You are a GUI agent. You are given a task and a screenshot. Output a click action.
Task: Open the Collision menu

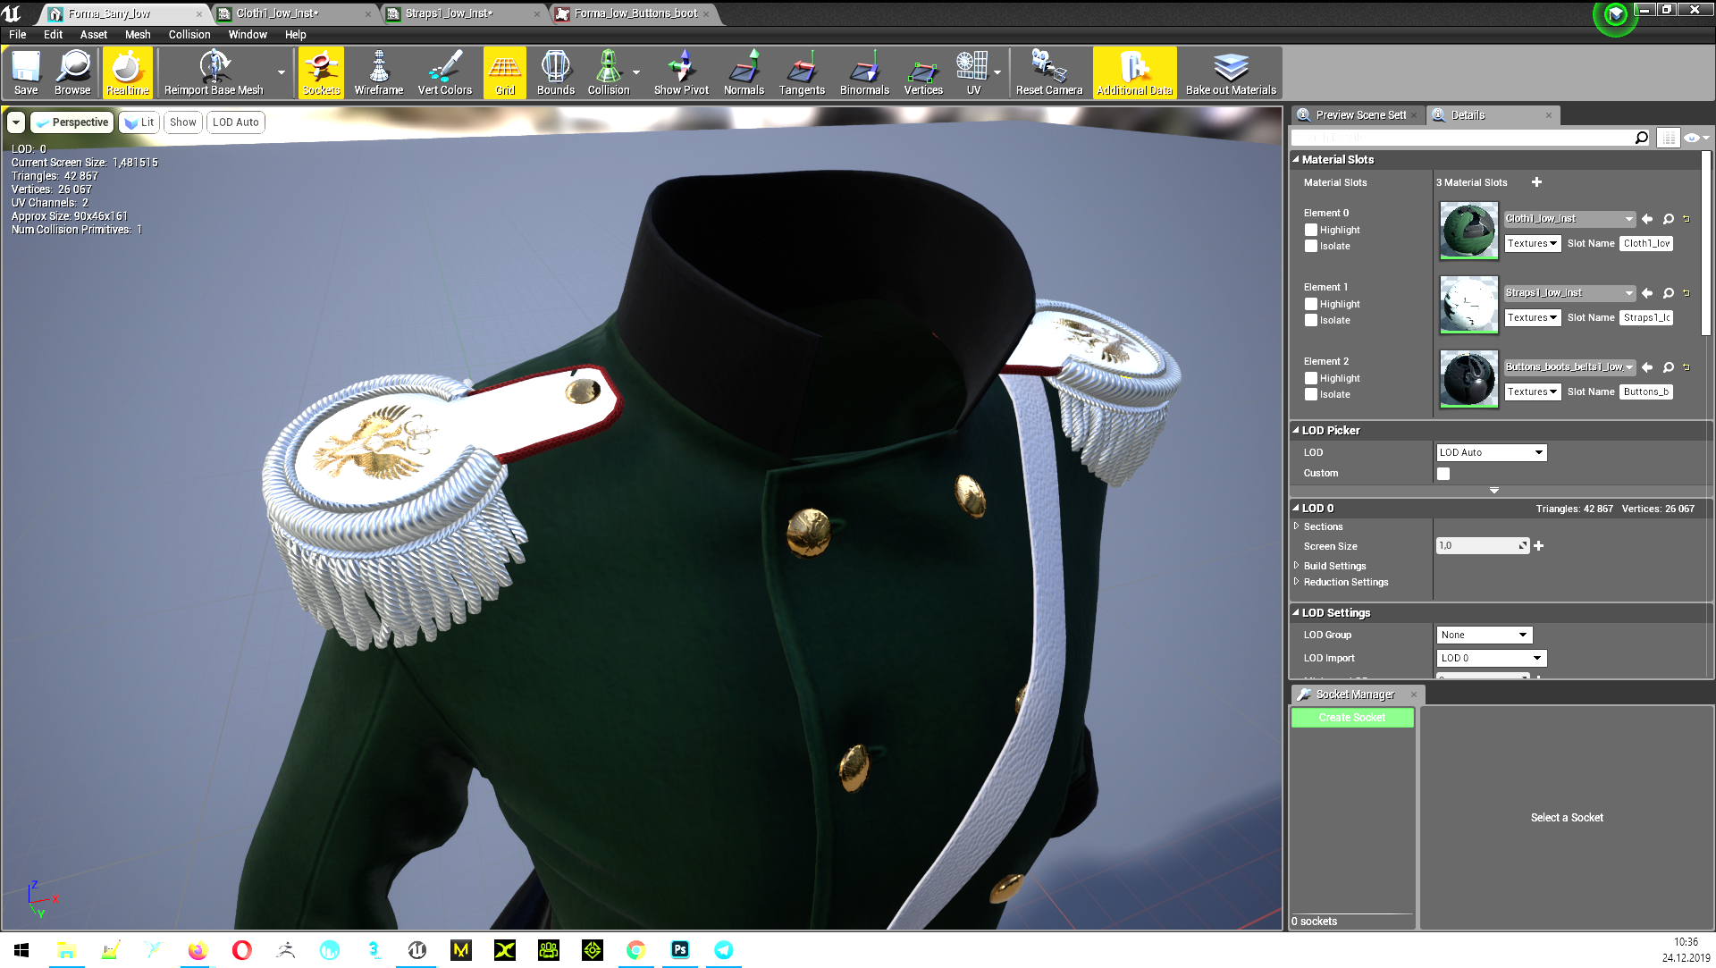(189, 34)
